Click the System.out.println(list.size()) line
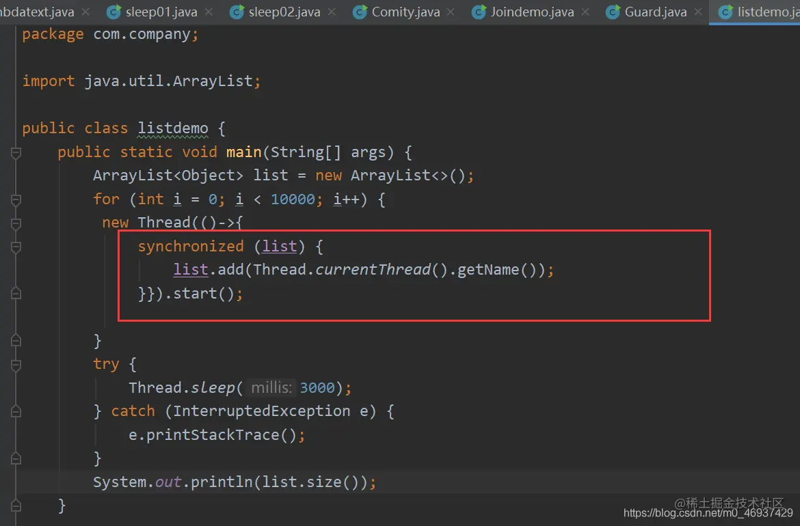The width and height of the screenshot is (800, 526). pos(235,482)
